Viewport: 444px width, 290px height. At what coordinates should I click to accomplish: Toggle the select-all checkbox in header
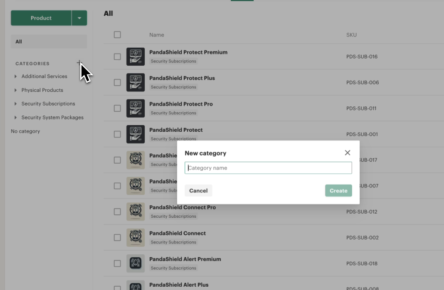[117, 35]
